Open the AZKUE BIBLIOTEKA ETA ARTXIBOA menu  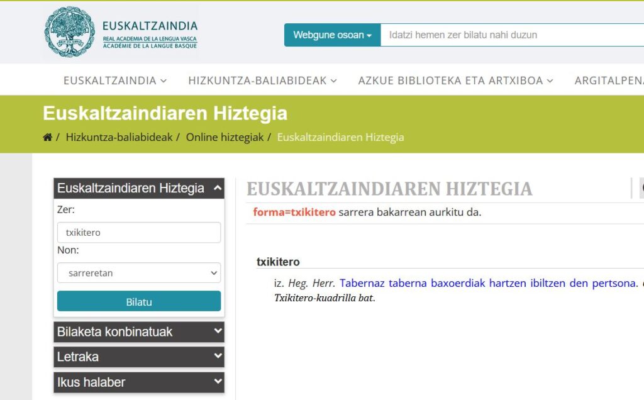click(x=454, y=81)
